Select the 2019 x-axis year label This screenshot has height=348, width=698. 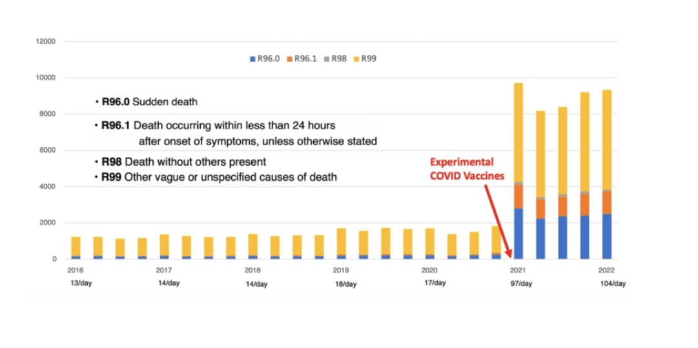340,270
